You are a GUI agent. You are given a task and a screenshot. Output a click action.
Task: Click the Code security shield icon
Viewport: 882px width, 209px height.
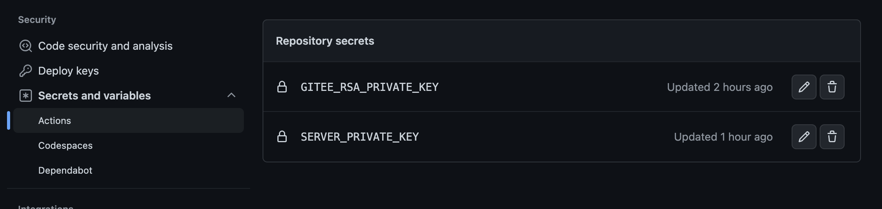coord(26,46)
